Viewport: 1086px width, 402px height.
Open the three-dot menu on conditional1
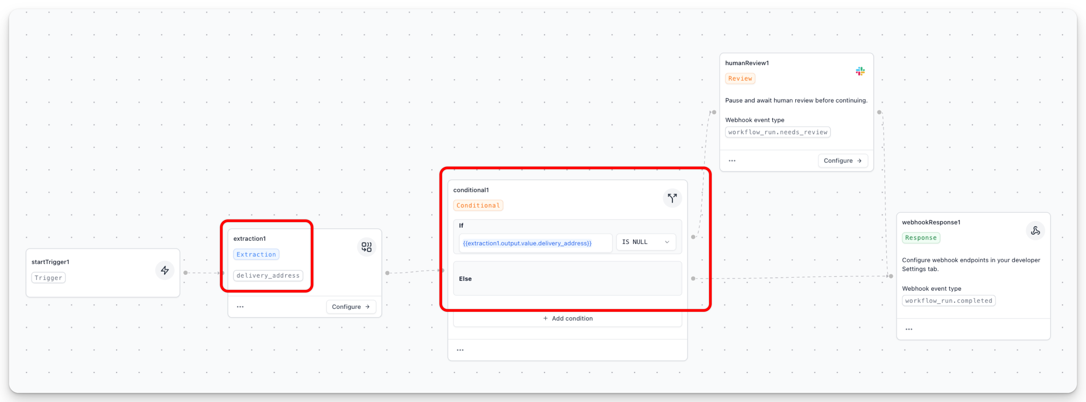point(460,350)
